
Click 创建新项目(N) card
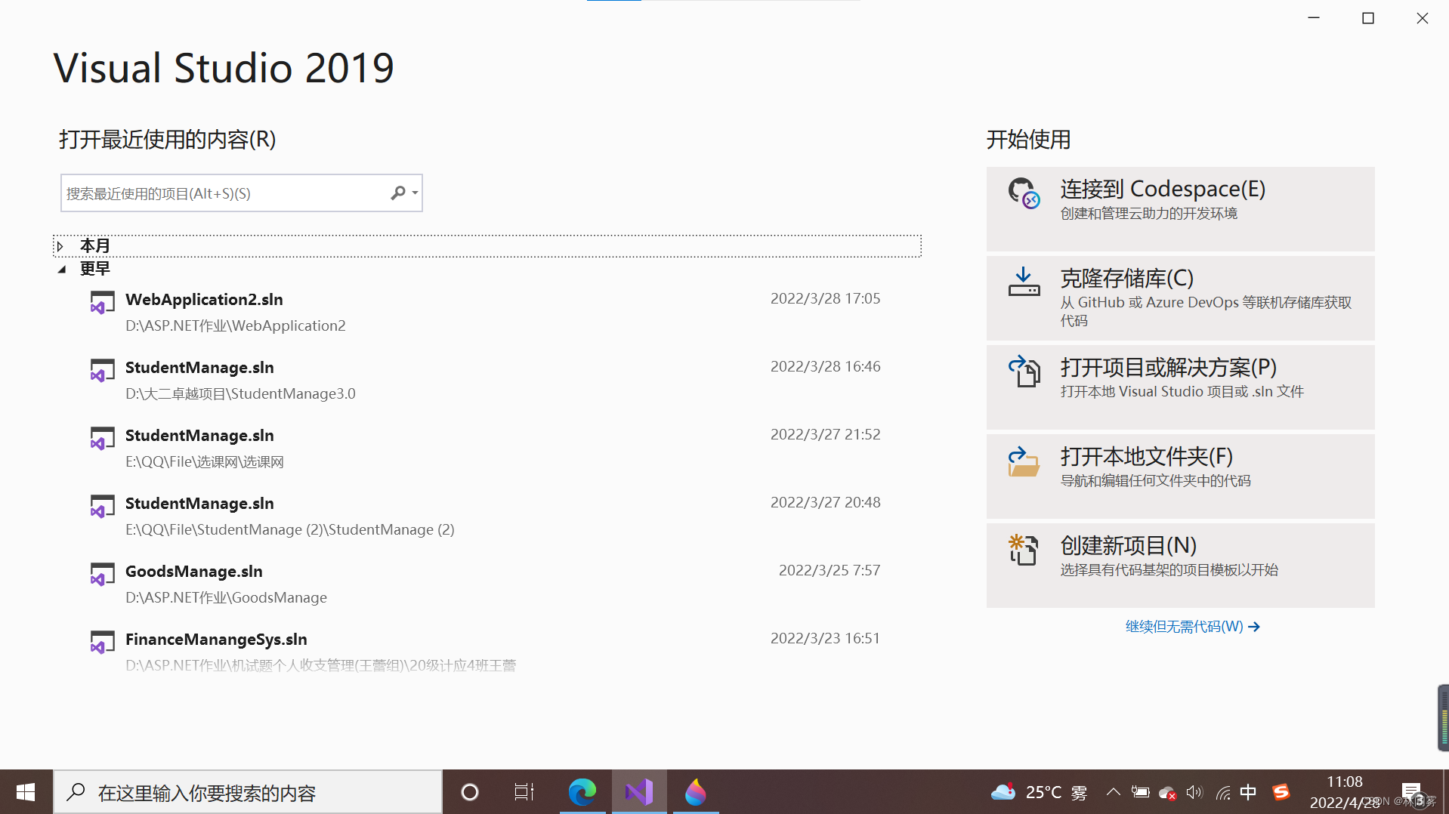pos(1180,565)
